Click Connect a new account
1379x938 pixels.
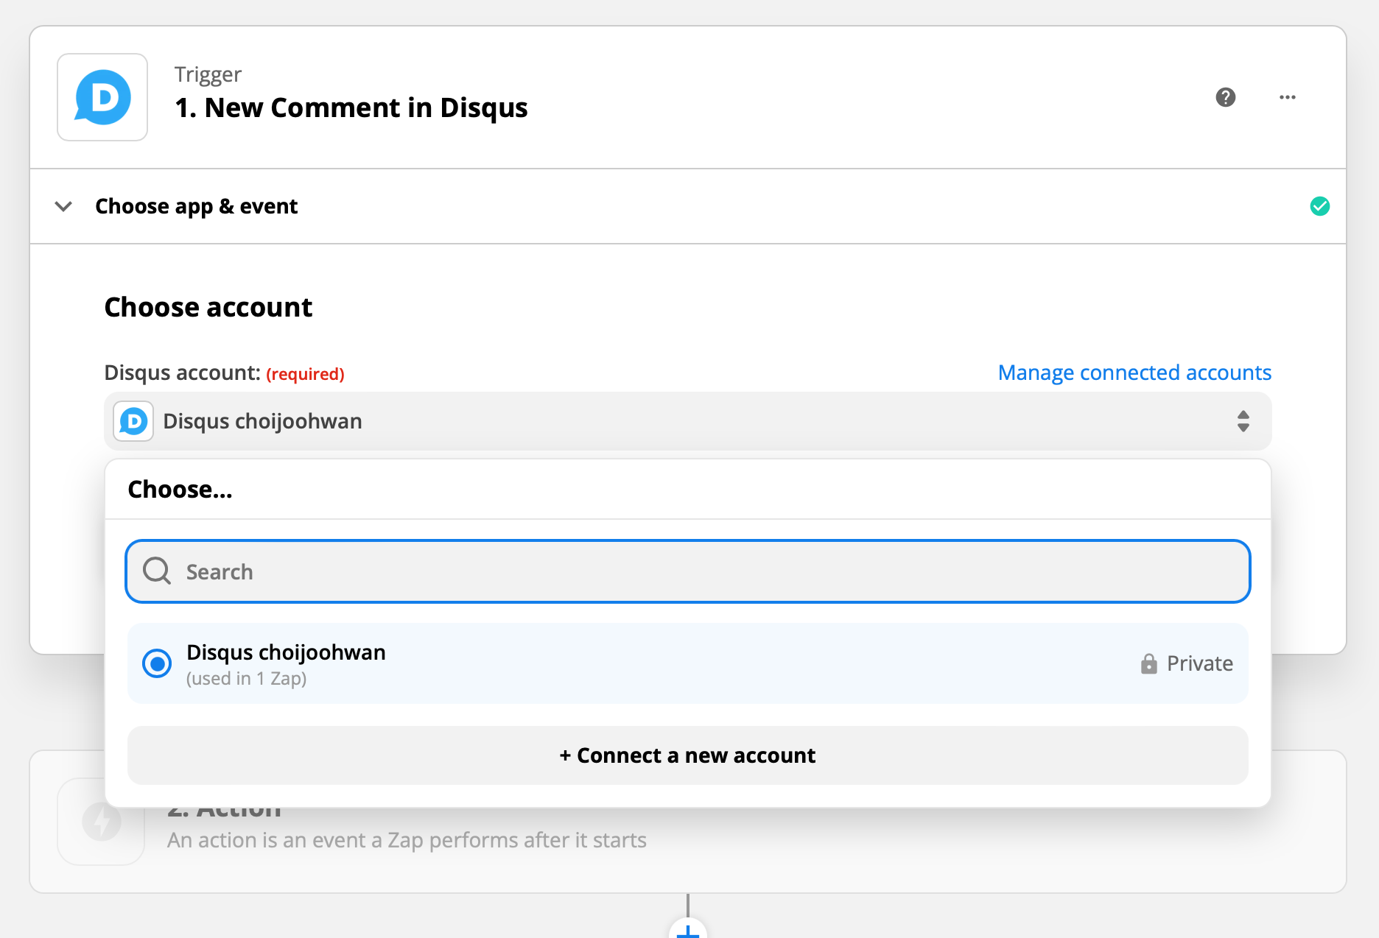coord(687,755)
